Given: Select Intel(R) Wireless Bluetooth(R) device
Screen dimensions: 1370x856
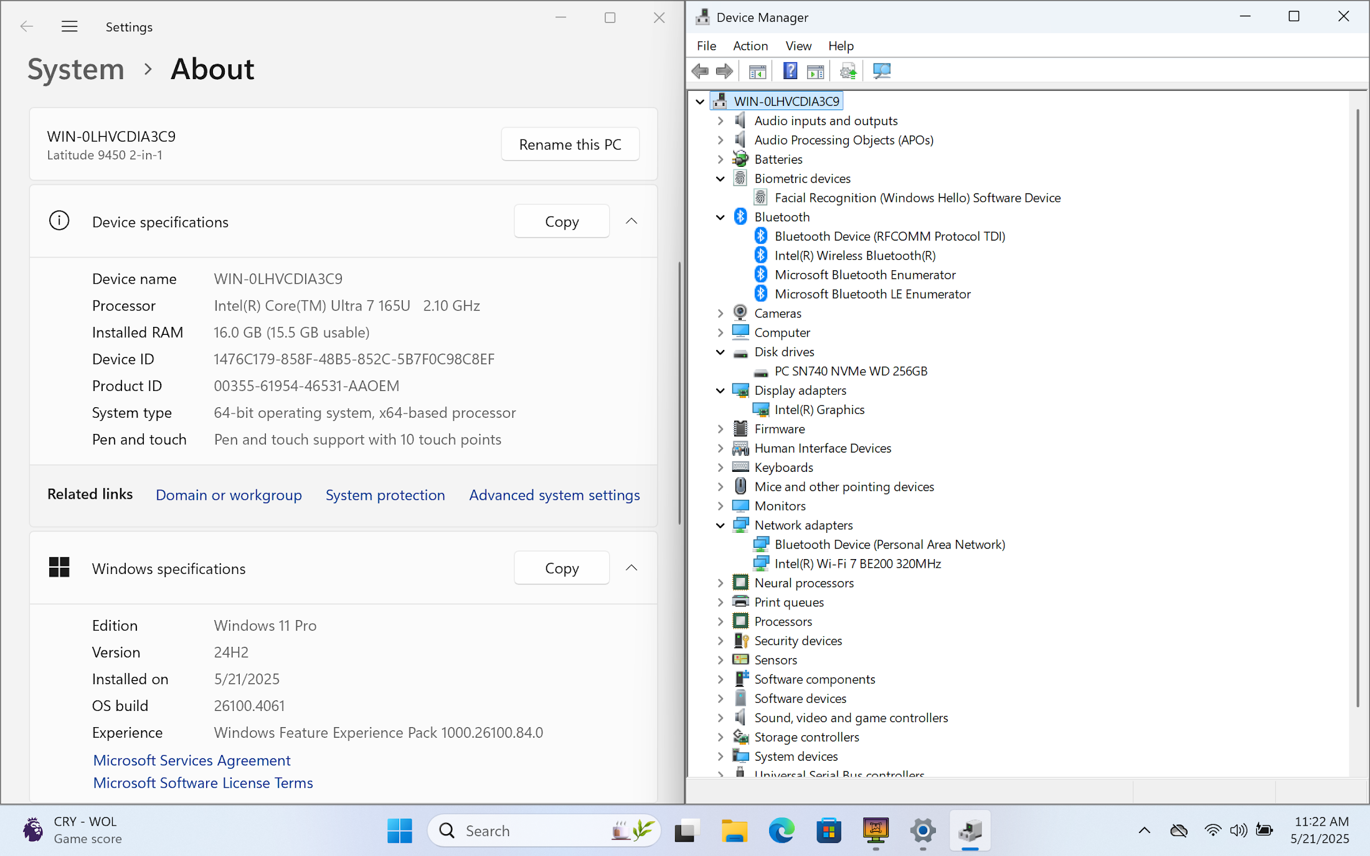Looking at the screenshot, I should [854, 256].
